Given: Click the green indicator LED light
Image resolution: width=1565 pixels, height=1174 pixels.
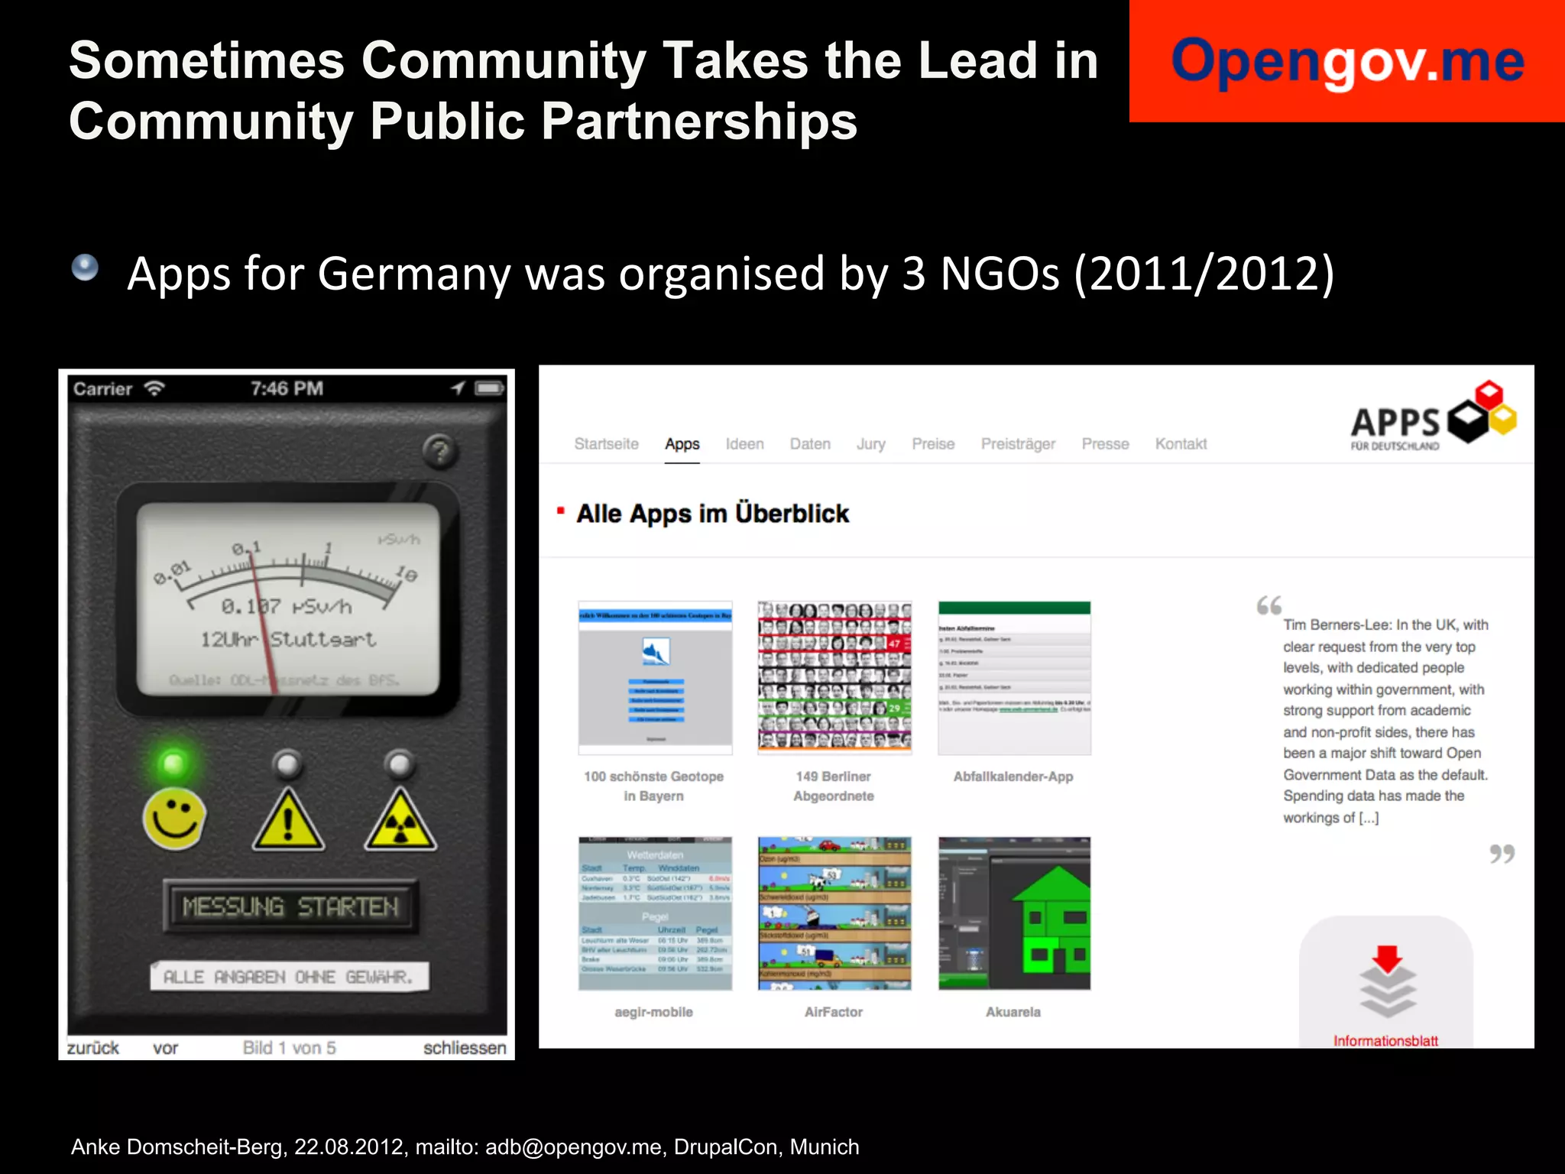Looking at the screenshot, I should tap(174, 763).
